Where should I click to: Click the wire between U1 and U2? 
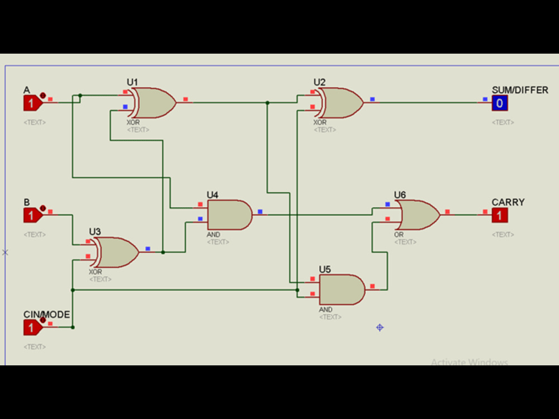coord(240,101)
